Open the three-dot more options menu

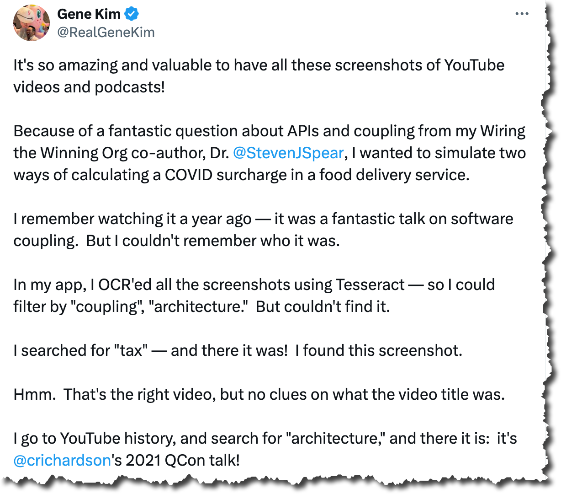[x=522, y=14]
